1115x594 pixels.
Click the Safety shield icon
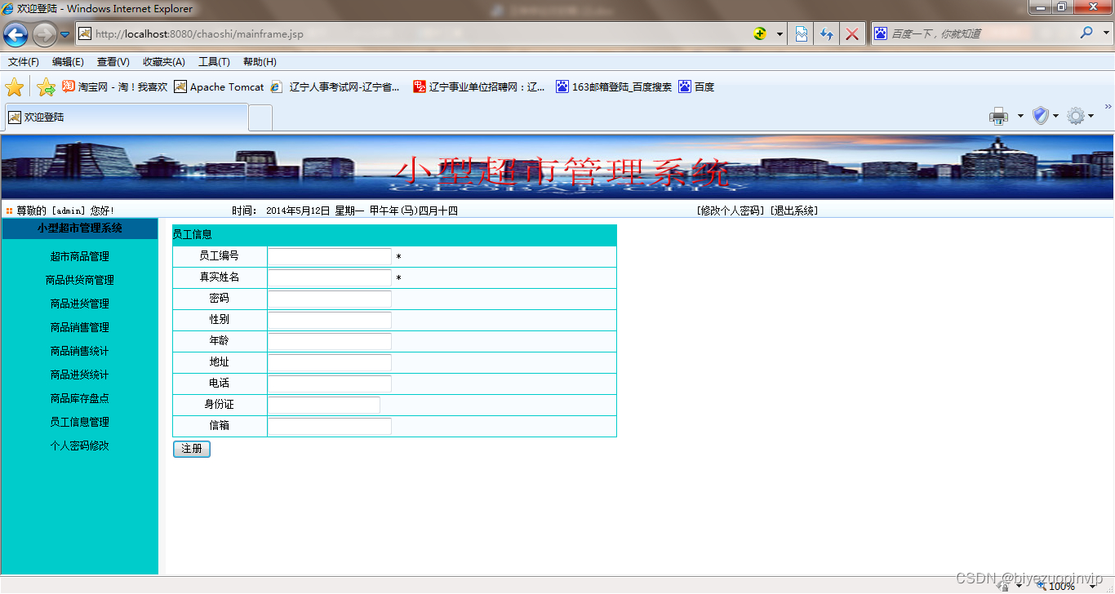tap(1040, 116)
